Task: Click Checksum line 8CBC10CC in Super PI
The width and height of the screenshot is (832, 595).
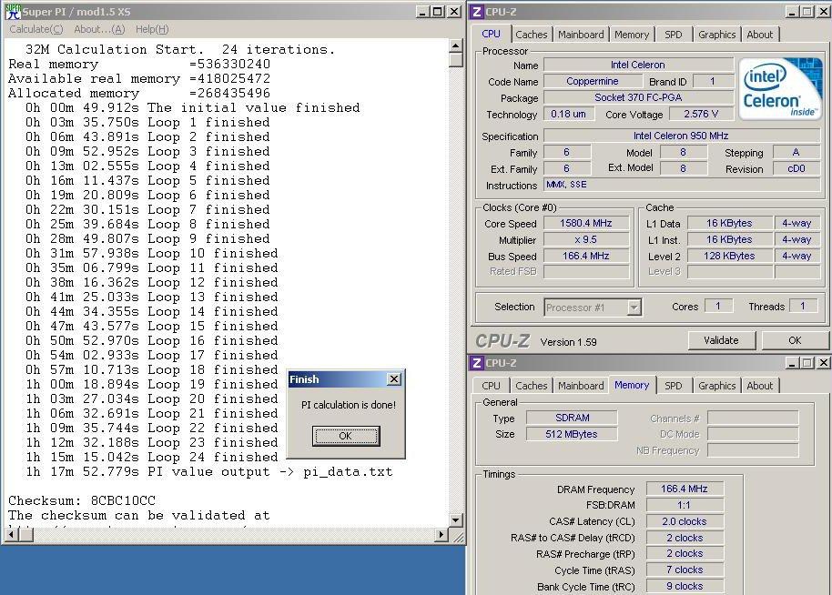Action: pos(82,500)
